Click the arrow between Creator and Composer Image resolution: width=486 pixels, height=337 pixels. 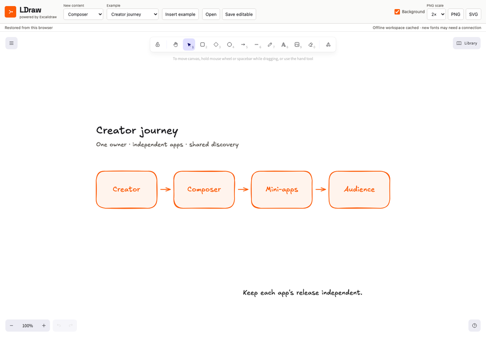(x=166, y=189)
